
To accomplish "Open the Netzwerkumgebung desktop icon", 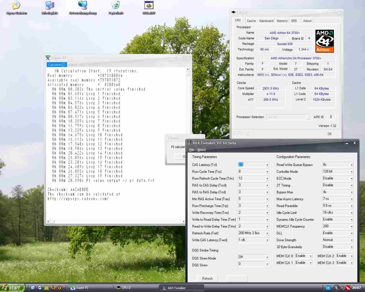I will [83, 8].
